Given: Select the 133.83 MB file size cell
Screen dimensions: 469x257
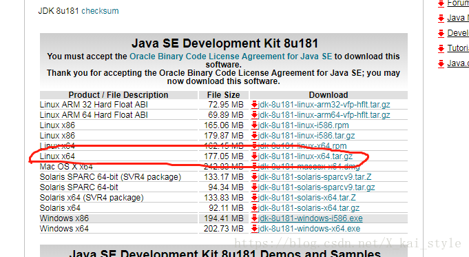Looking at the screenshot, I should point(224,198).
